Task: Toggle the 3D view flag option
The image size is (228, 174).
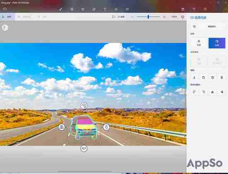Action: point(119,17)
